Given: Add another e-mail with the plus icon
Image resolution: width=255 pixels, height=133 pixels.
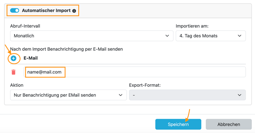Looking at the screenshot, I should (13, 58).
